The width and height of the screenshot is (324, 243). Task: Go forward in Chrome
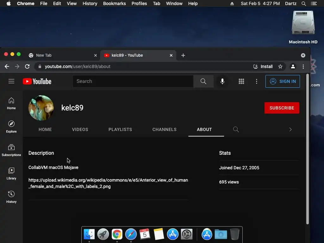coord(17,66)
